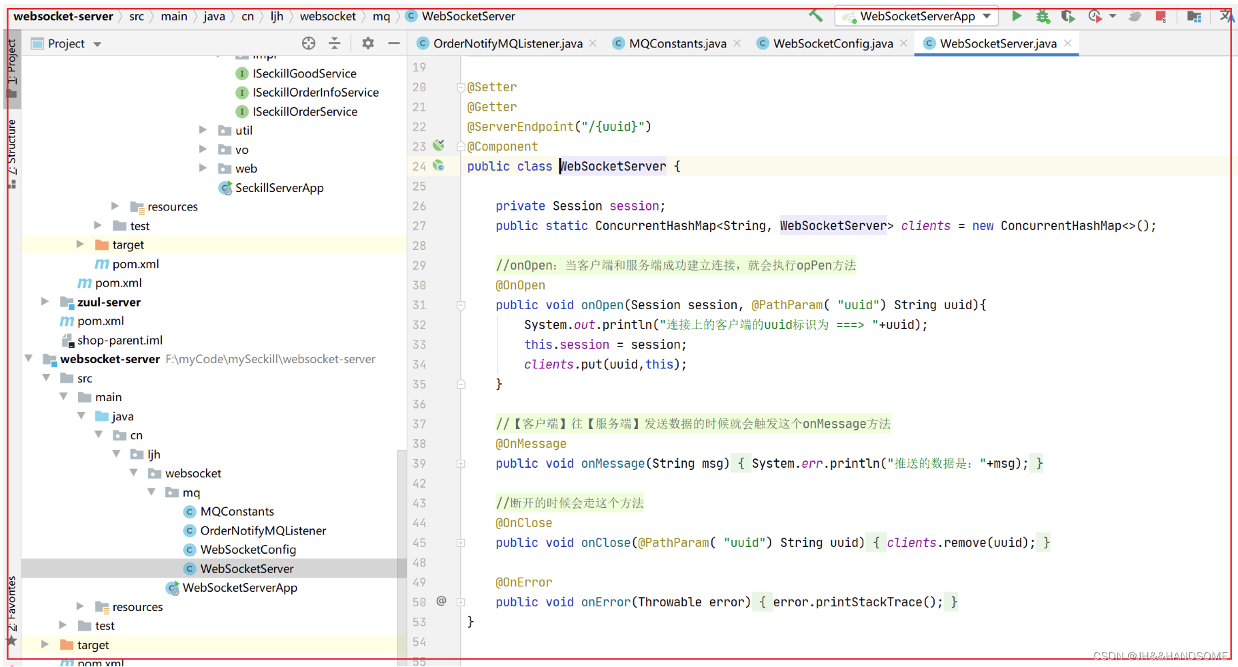
Task: Expand folded onError method at line 50
Action: click(461, 602)
